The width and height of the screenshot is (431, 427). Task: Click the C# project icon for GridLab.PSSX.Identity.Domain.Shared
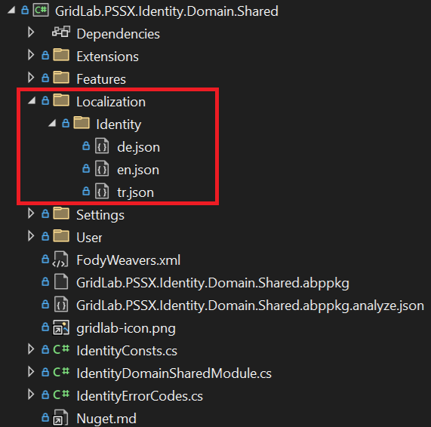pos(41,11)
